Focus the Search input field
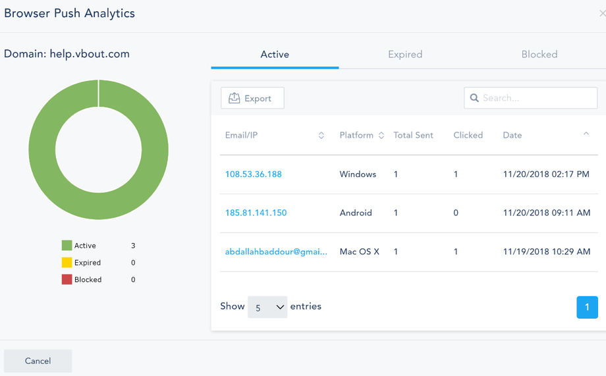606x376 pixels. tap(537, 98)
